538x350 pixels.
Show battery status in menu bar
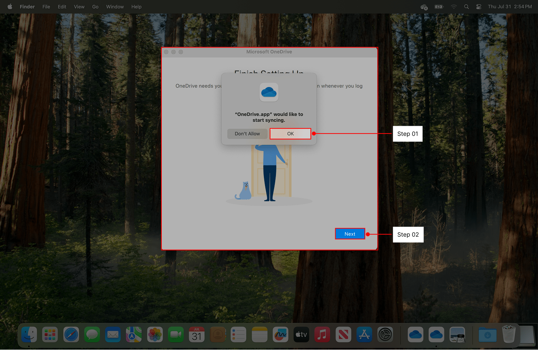[x=438, y=7]
